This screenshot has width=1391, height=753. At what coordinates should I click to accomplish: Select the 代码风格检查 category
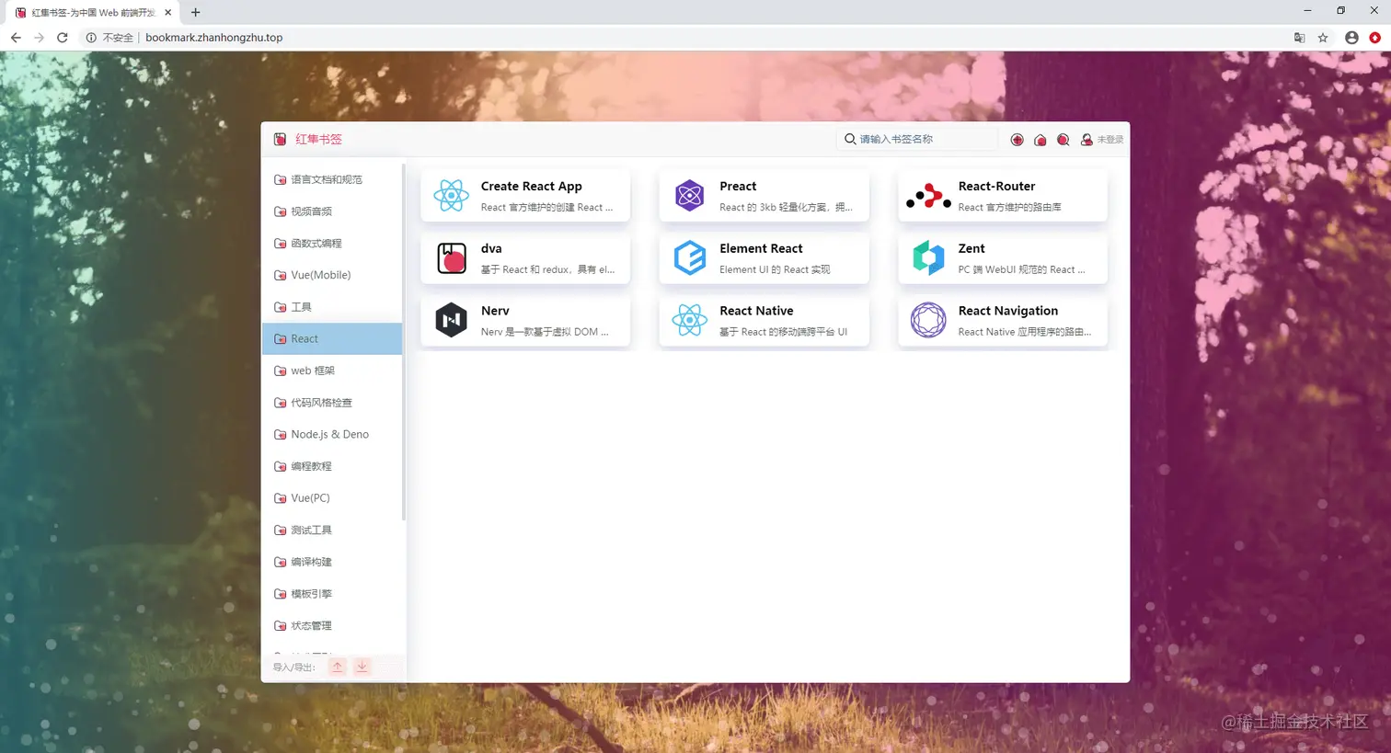(x=332, y=403)
